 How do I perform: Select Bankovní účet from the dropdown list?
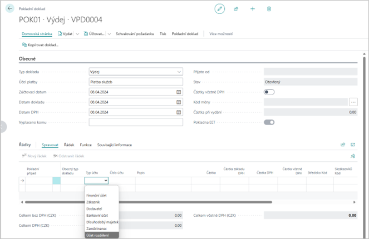[98, 215]
